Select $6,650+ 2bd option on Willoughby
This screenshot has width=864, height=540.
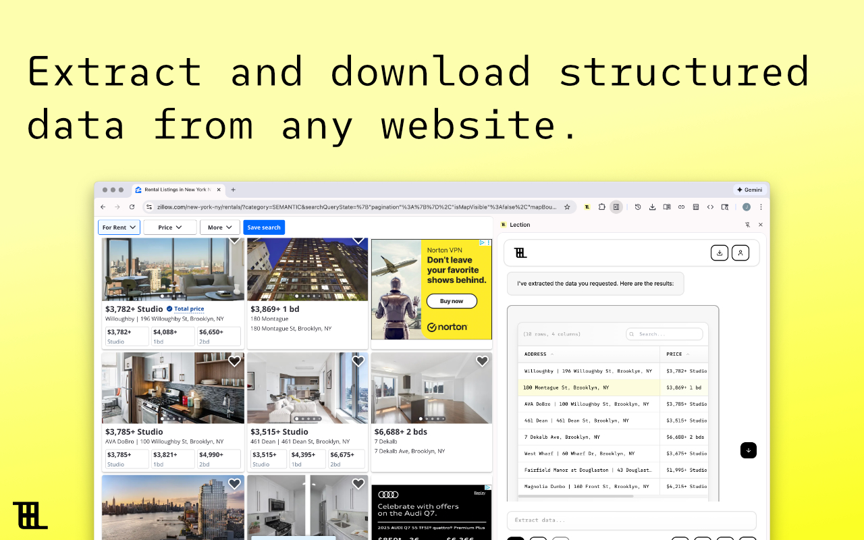pyautogui.click(x=219, y=336)
